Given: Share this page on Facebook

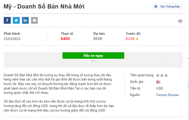Looking at the screenshot, I should coord(7,20).
